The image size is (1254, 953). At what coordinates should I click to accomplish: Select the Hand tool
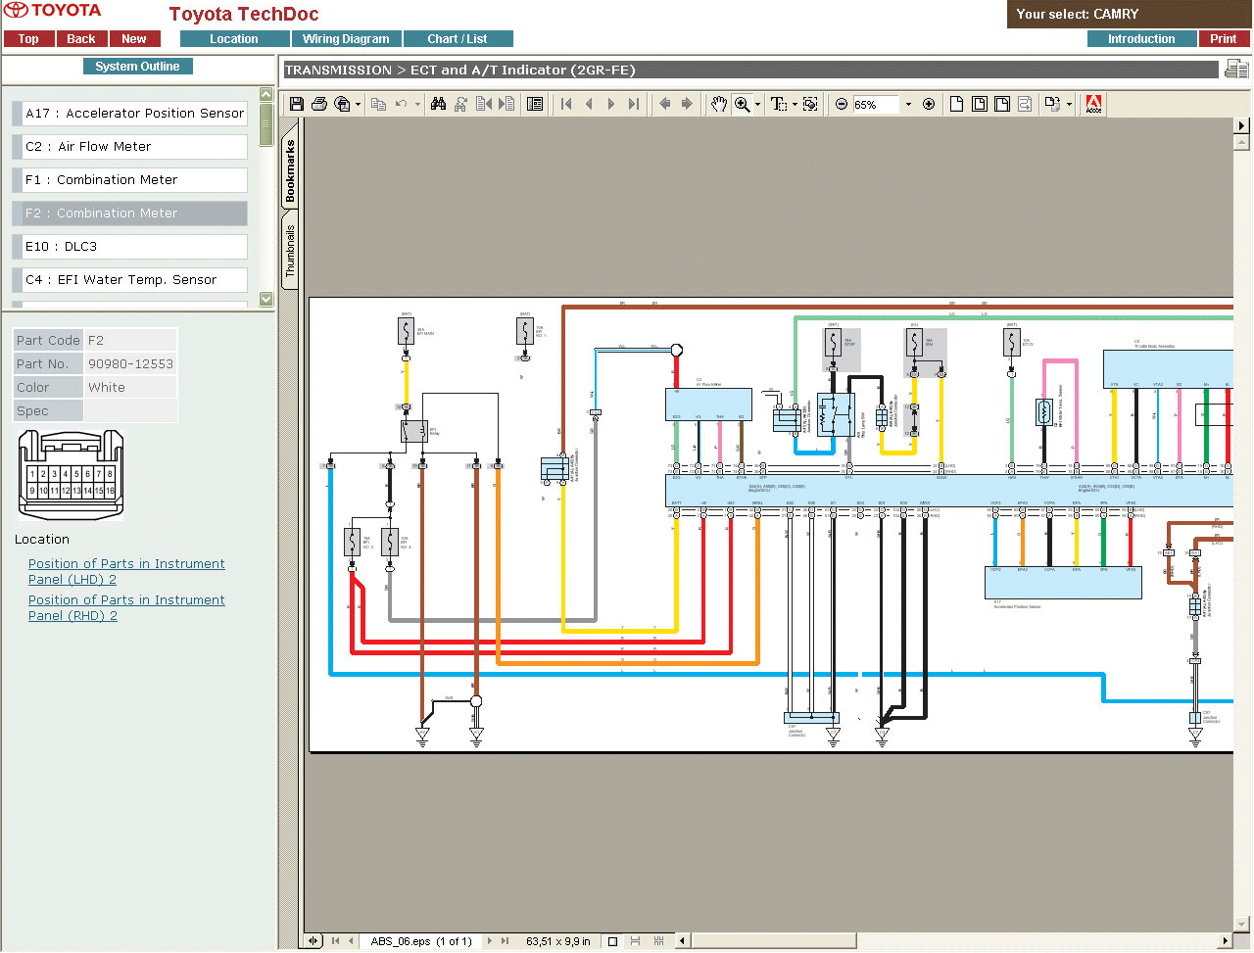pos(719,104)
